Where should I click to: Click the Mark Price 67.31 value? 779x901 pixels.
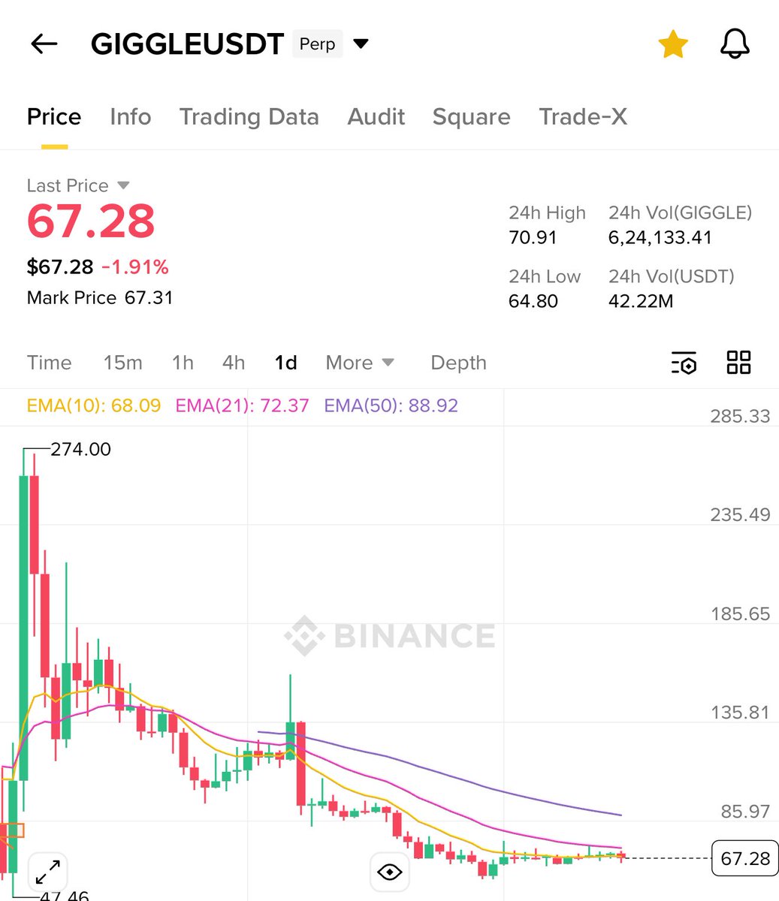[x=149, y=298]
